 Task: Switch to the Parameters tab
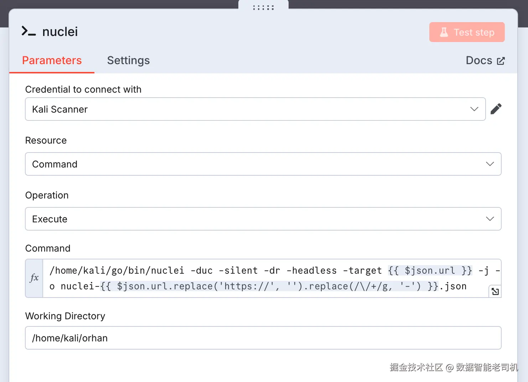pos(52,61)
